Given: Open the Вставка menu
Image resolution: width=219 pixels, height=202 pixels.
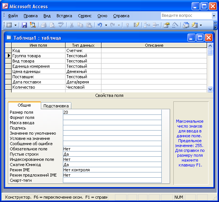Looking at the screenshot, I should pos(64,16).
